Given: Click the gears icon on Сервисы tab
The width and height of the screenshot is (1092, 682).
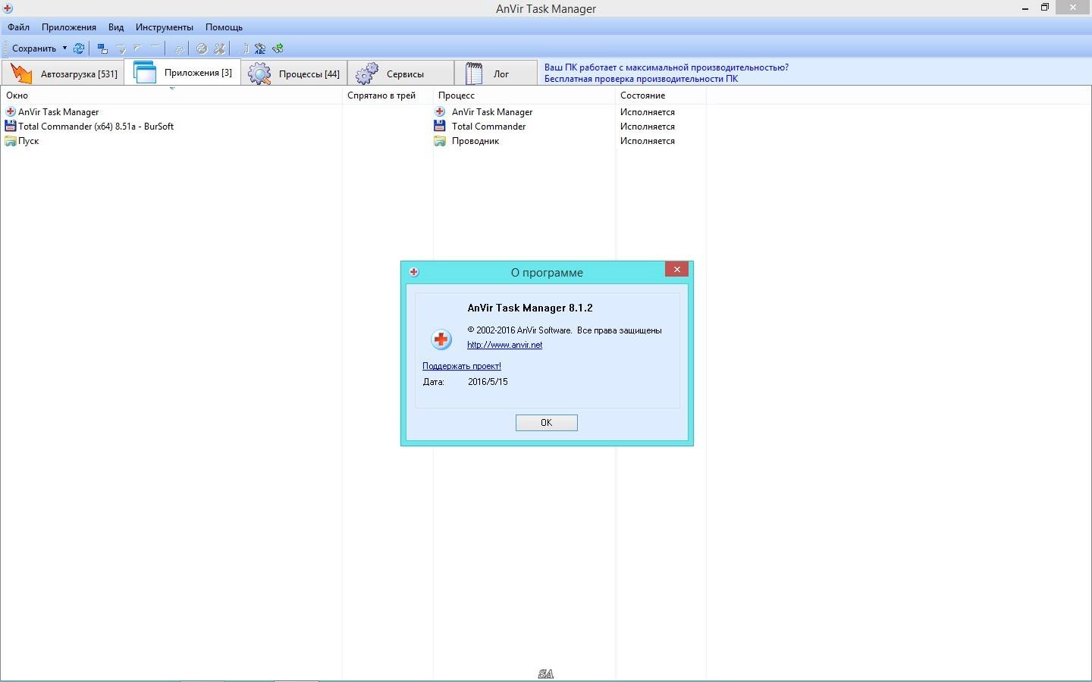Looking at the screenshot, I should pos(367,74).
